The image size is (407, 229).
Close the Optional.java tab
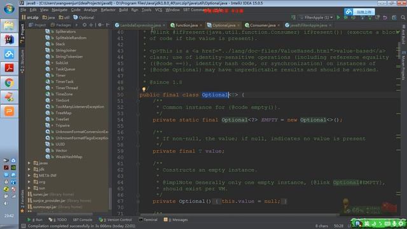tap(238, 25)
